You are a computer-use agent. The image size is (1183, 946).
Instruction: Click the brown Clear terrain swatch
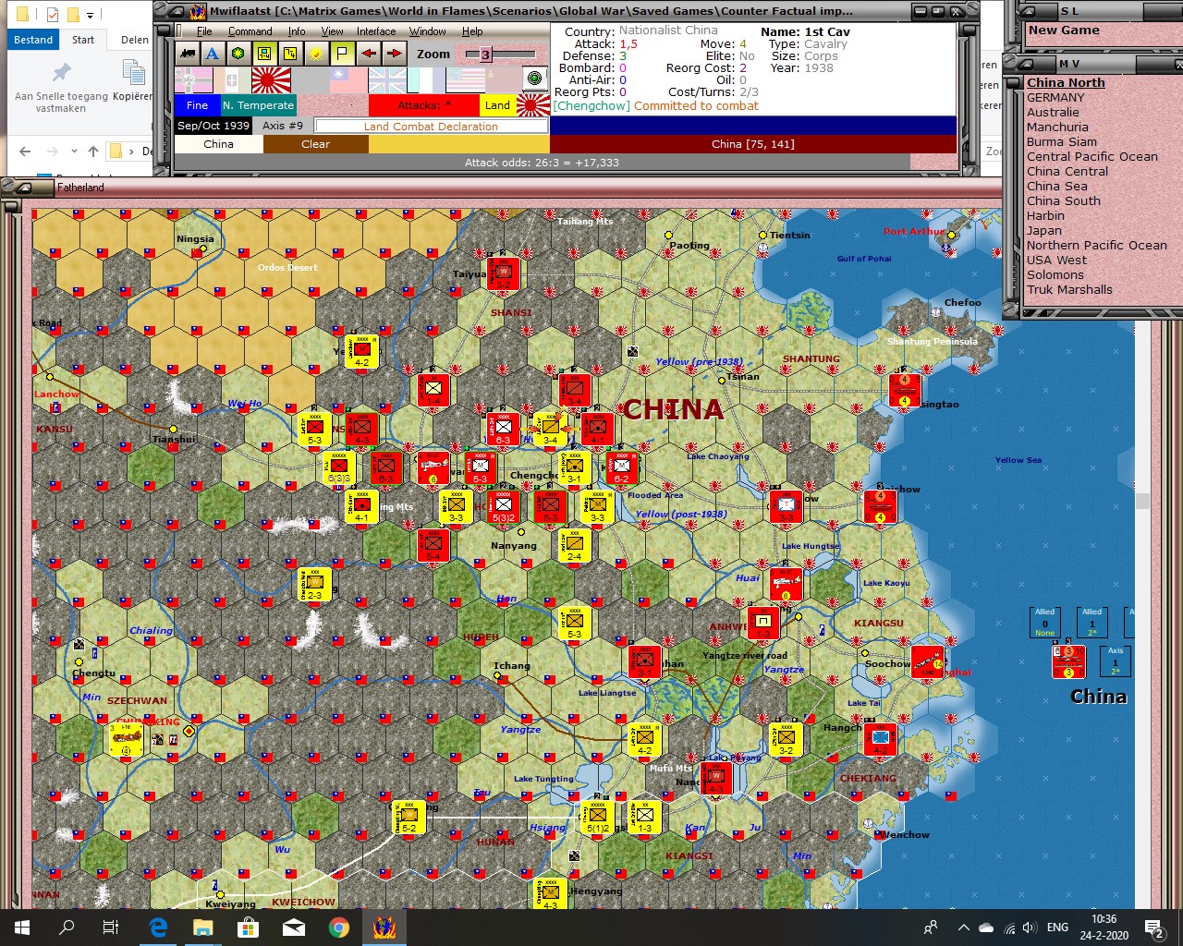coord(315,144)
